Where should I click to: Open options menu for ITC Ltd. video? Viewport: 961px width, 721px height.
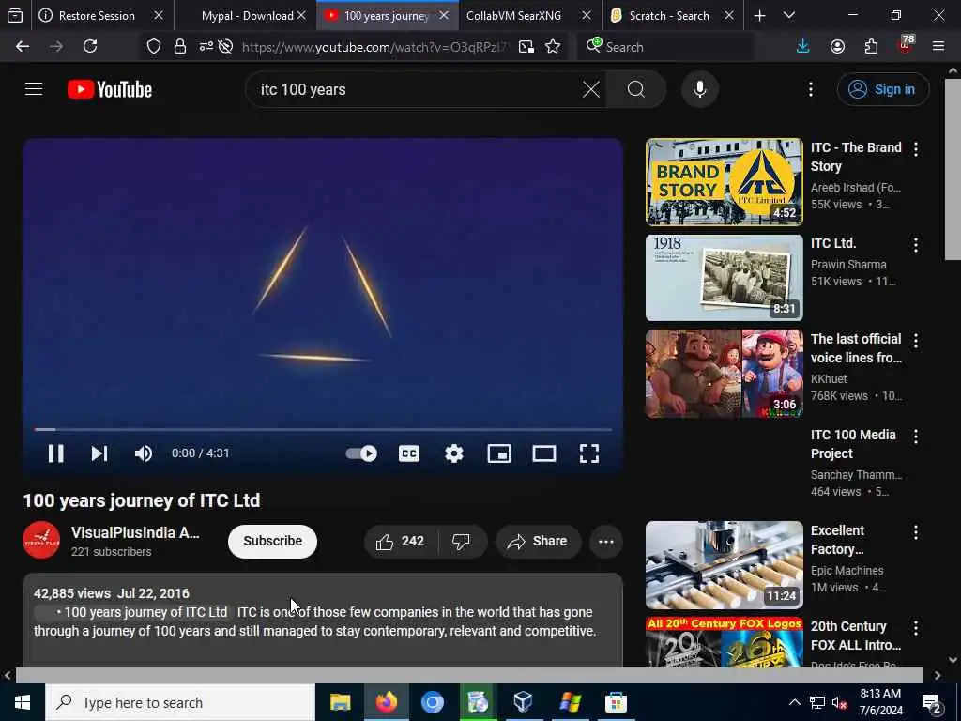pyautogui.click(x=916, y=245)
